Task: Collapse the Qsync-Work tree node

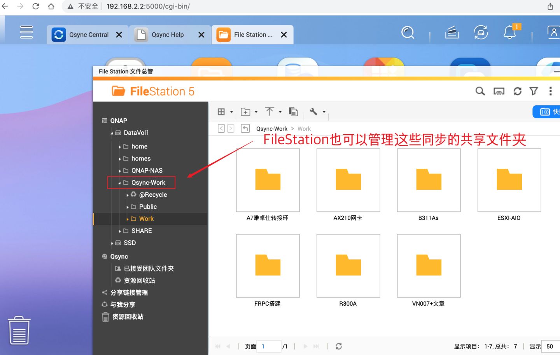Action: click(x=119, y=183)
